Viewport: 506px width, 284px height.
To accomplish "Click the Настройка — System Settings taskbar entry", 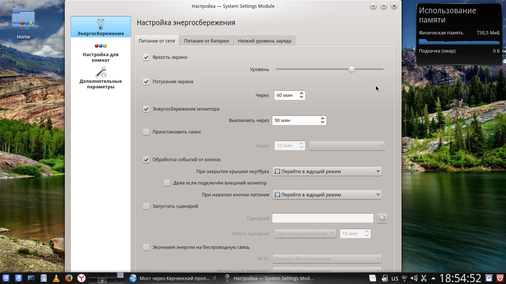I will click(x=269, y=278).
